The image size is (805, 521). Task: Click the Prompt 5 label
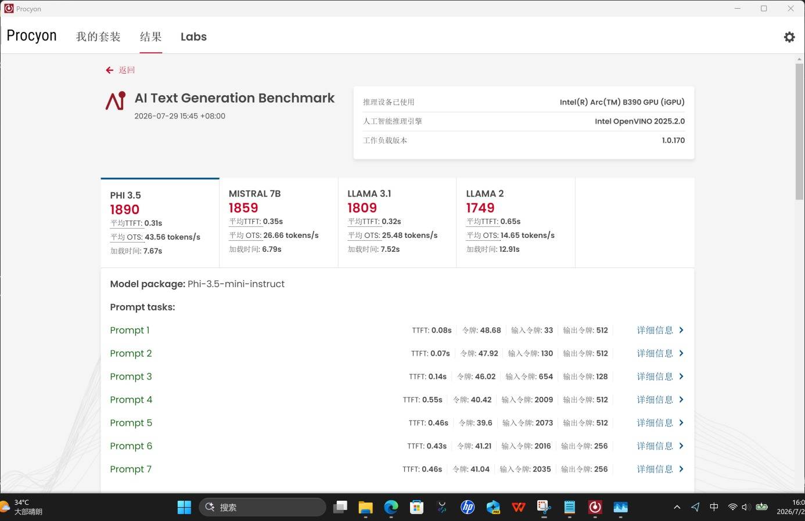click(131, 423)
